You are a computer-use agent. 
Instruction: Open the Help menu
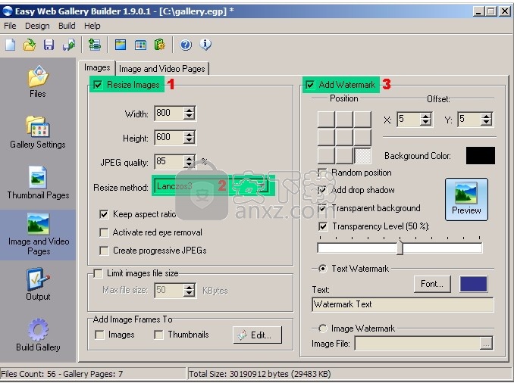92,26
